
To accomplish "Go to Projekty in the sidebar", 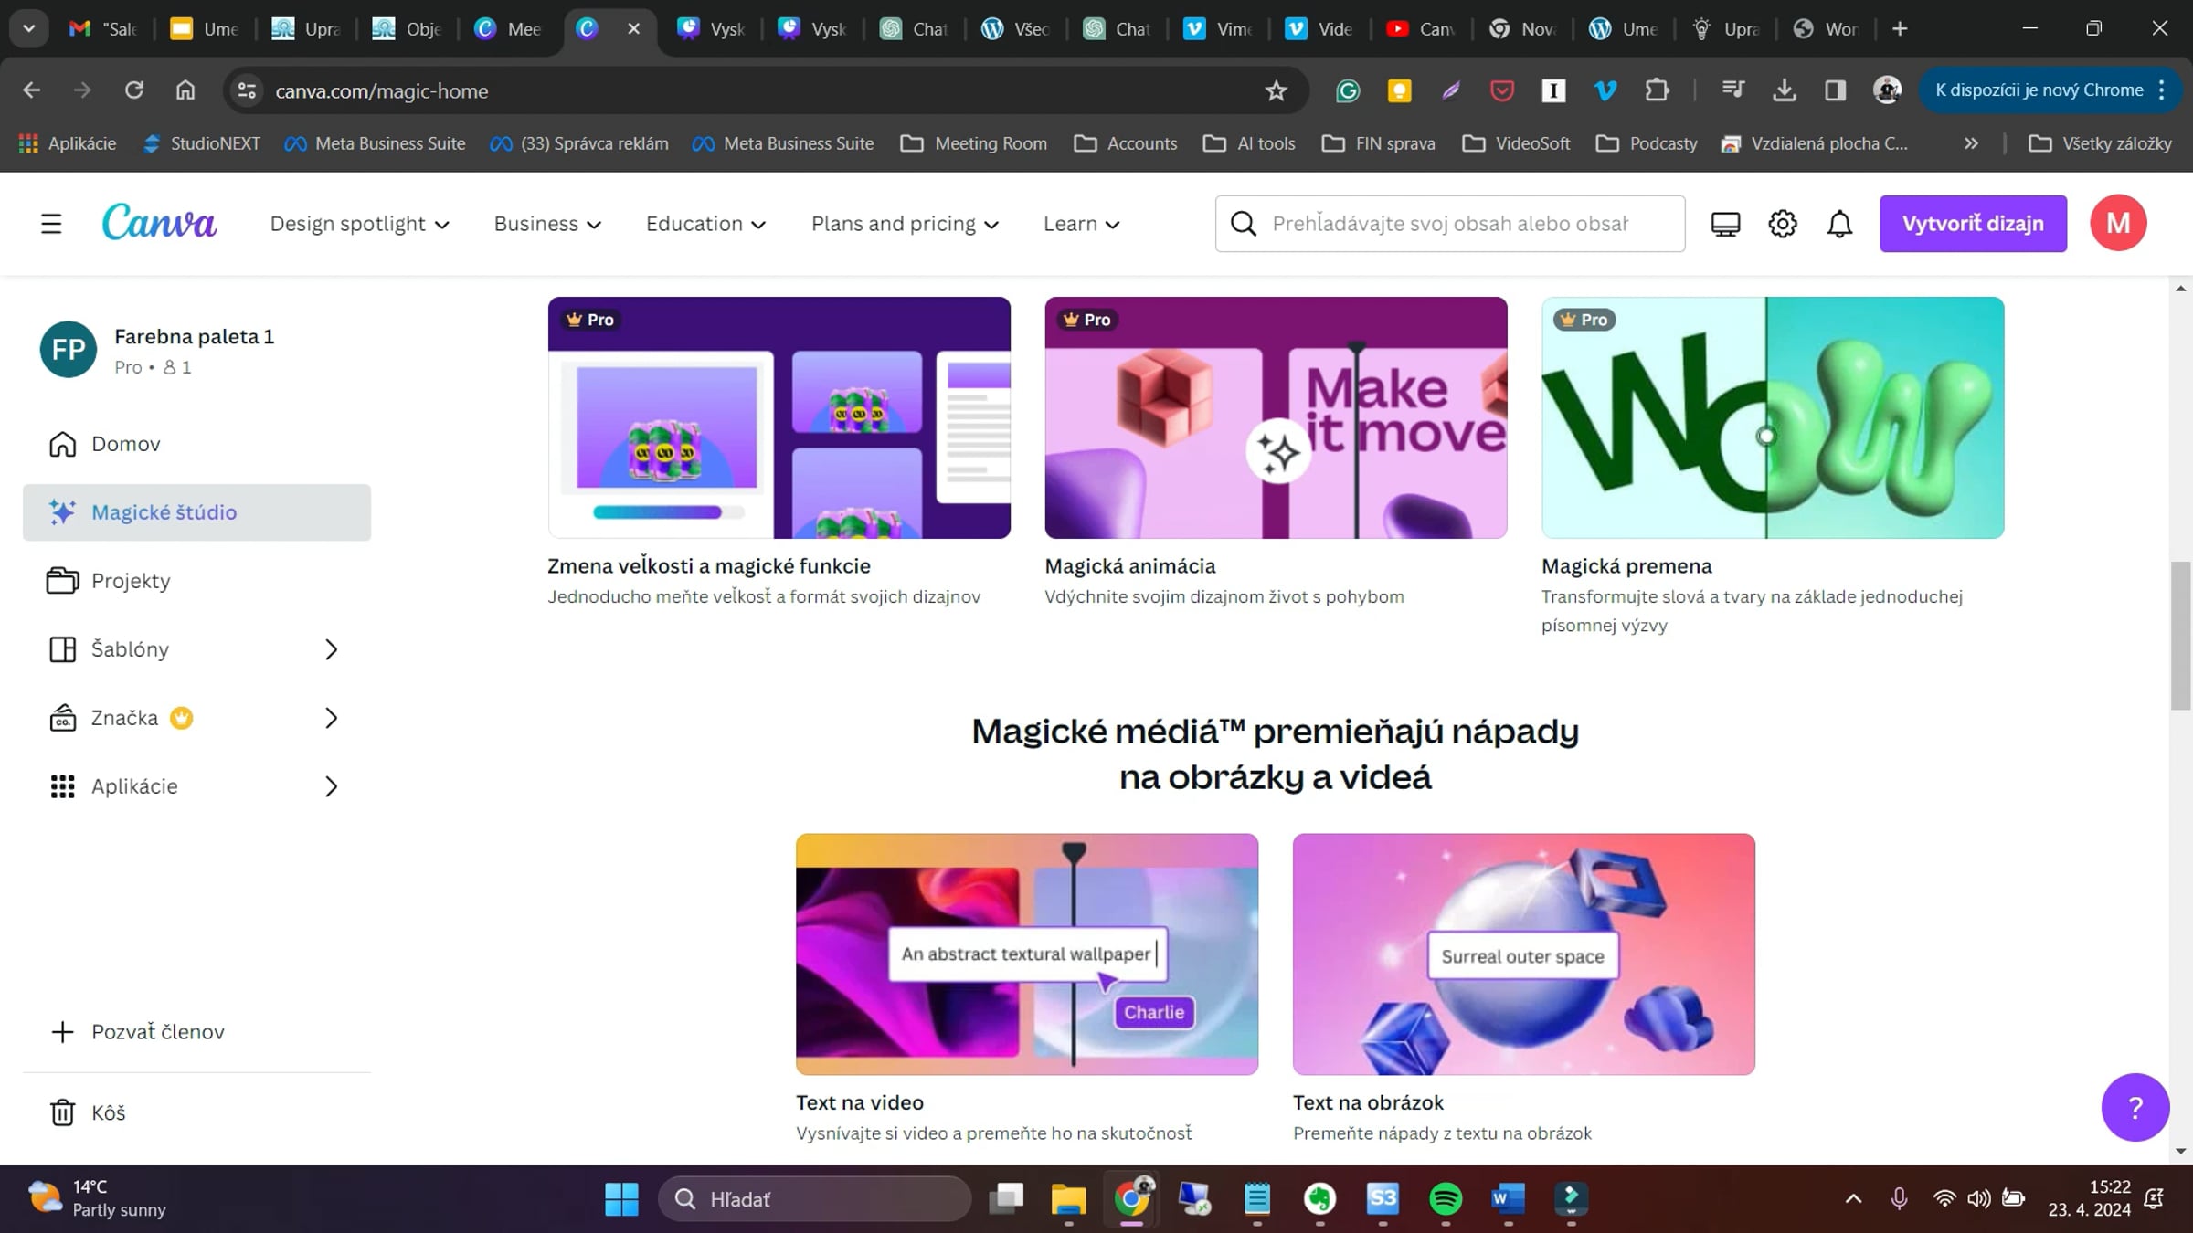I will (131, 581).
